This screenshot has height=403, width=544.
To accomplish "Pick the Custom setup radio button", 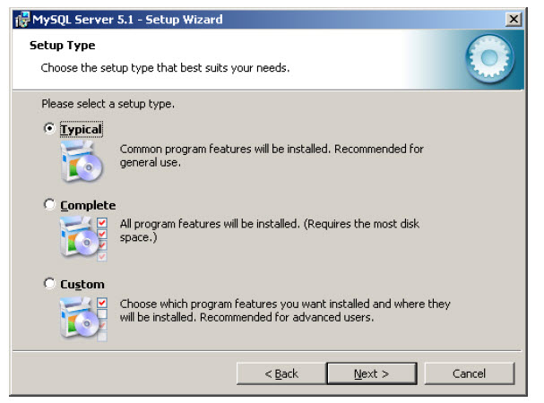I will (x=49, y=283).
